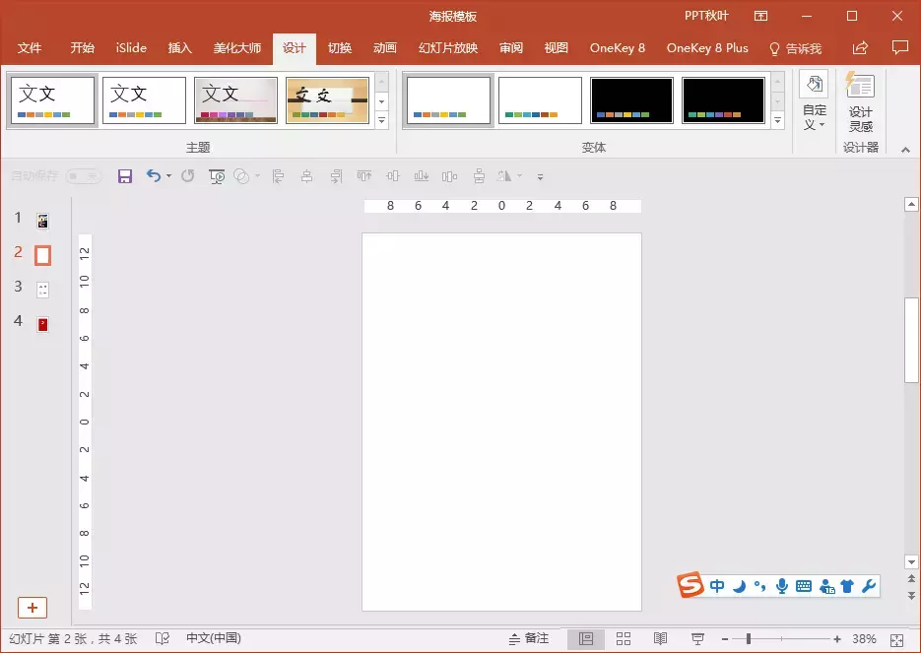Screen dimensions: 921x653
Task: Collapse the ribbon with the chevron
Action: (905, 150)
